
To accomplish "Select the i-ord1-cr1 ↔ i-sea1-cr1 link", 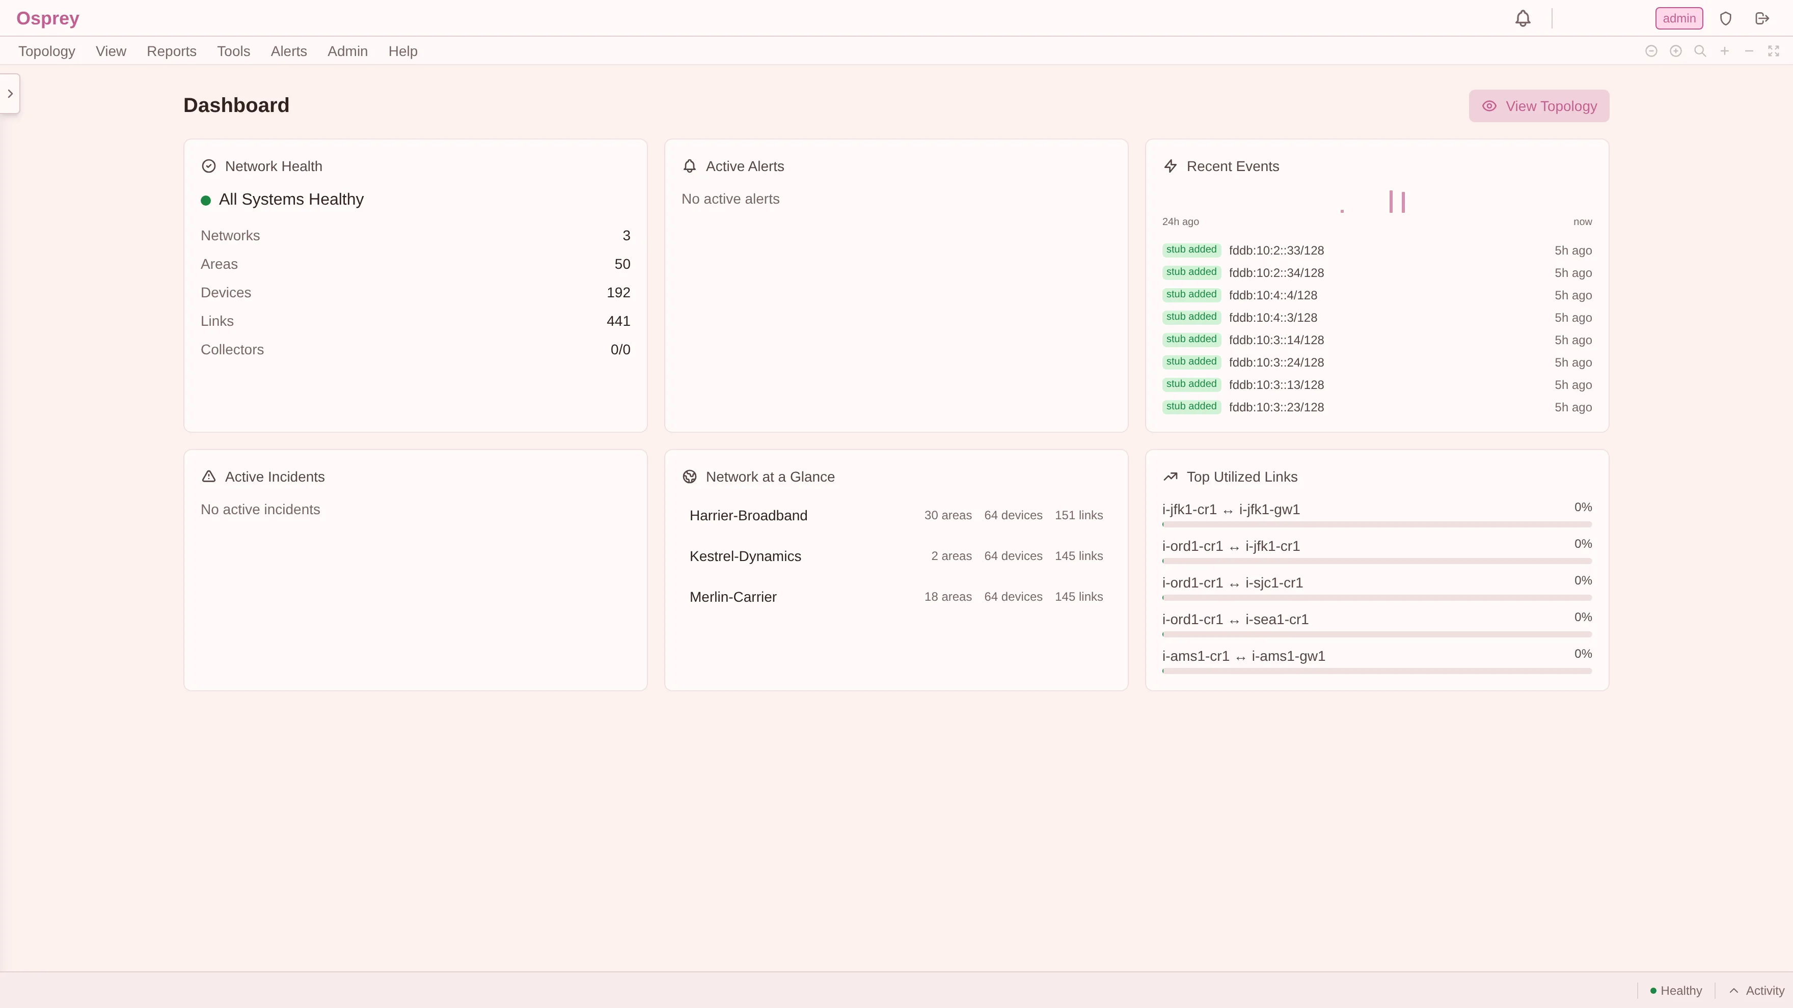I will tap(1235, 620).
